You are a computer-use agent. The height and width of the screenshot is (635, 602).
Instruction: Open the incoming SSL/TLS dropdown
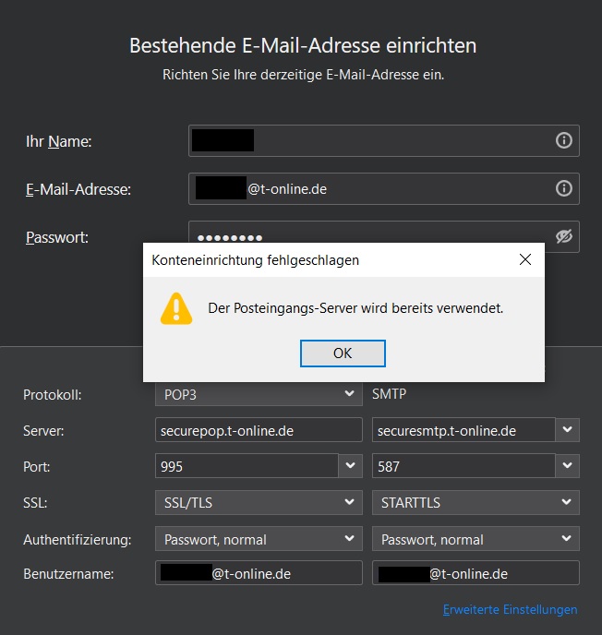click(x=258, y=503)
